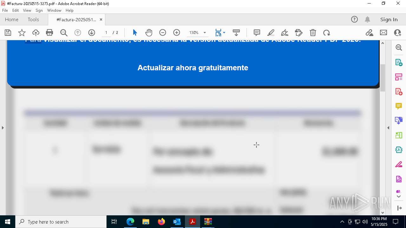
Task: Go to previous page arrow
Action: 78,33
